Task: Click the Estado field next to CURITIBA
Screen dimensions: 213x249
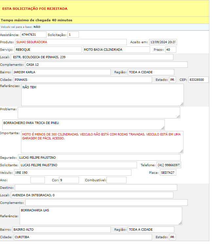Action: coord(173,237)
